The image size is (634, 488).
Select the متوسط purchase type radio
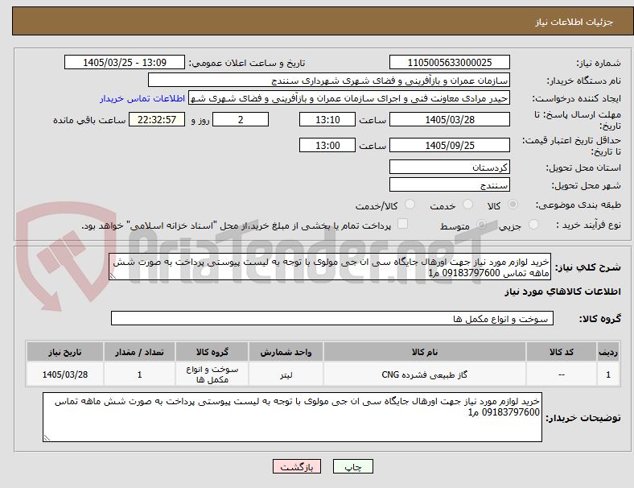[x=482, y=224]
